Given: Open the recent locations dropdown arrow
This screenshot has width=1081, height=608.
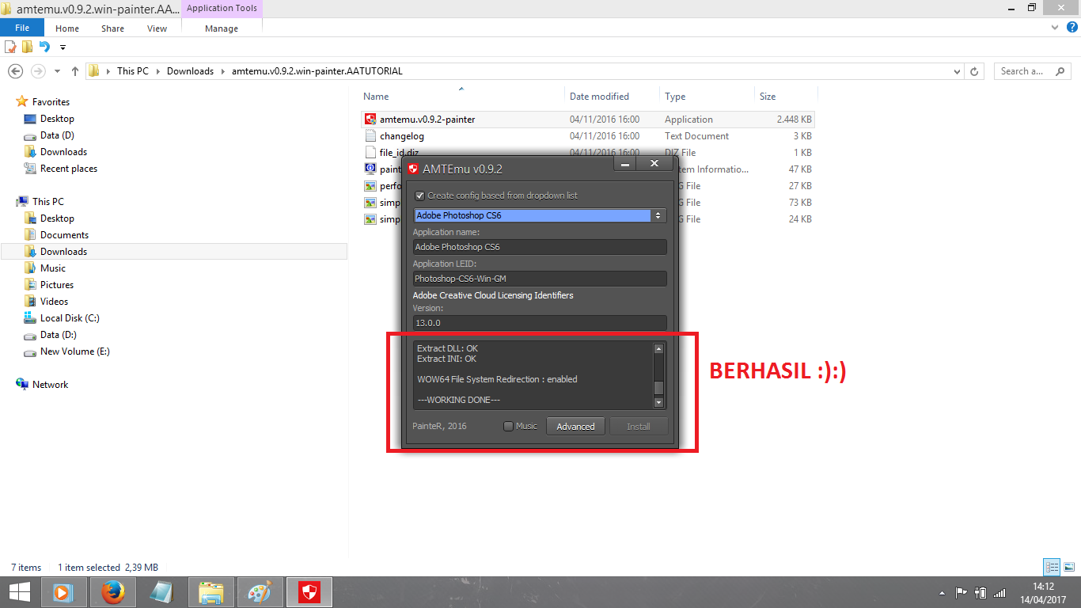Looking at the screenshot, I should tap(57, 71).
